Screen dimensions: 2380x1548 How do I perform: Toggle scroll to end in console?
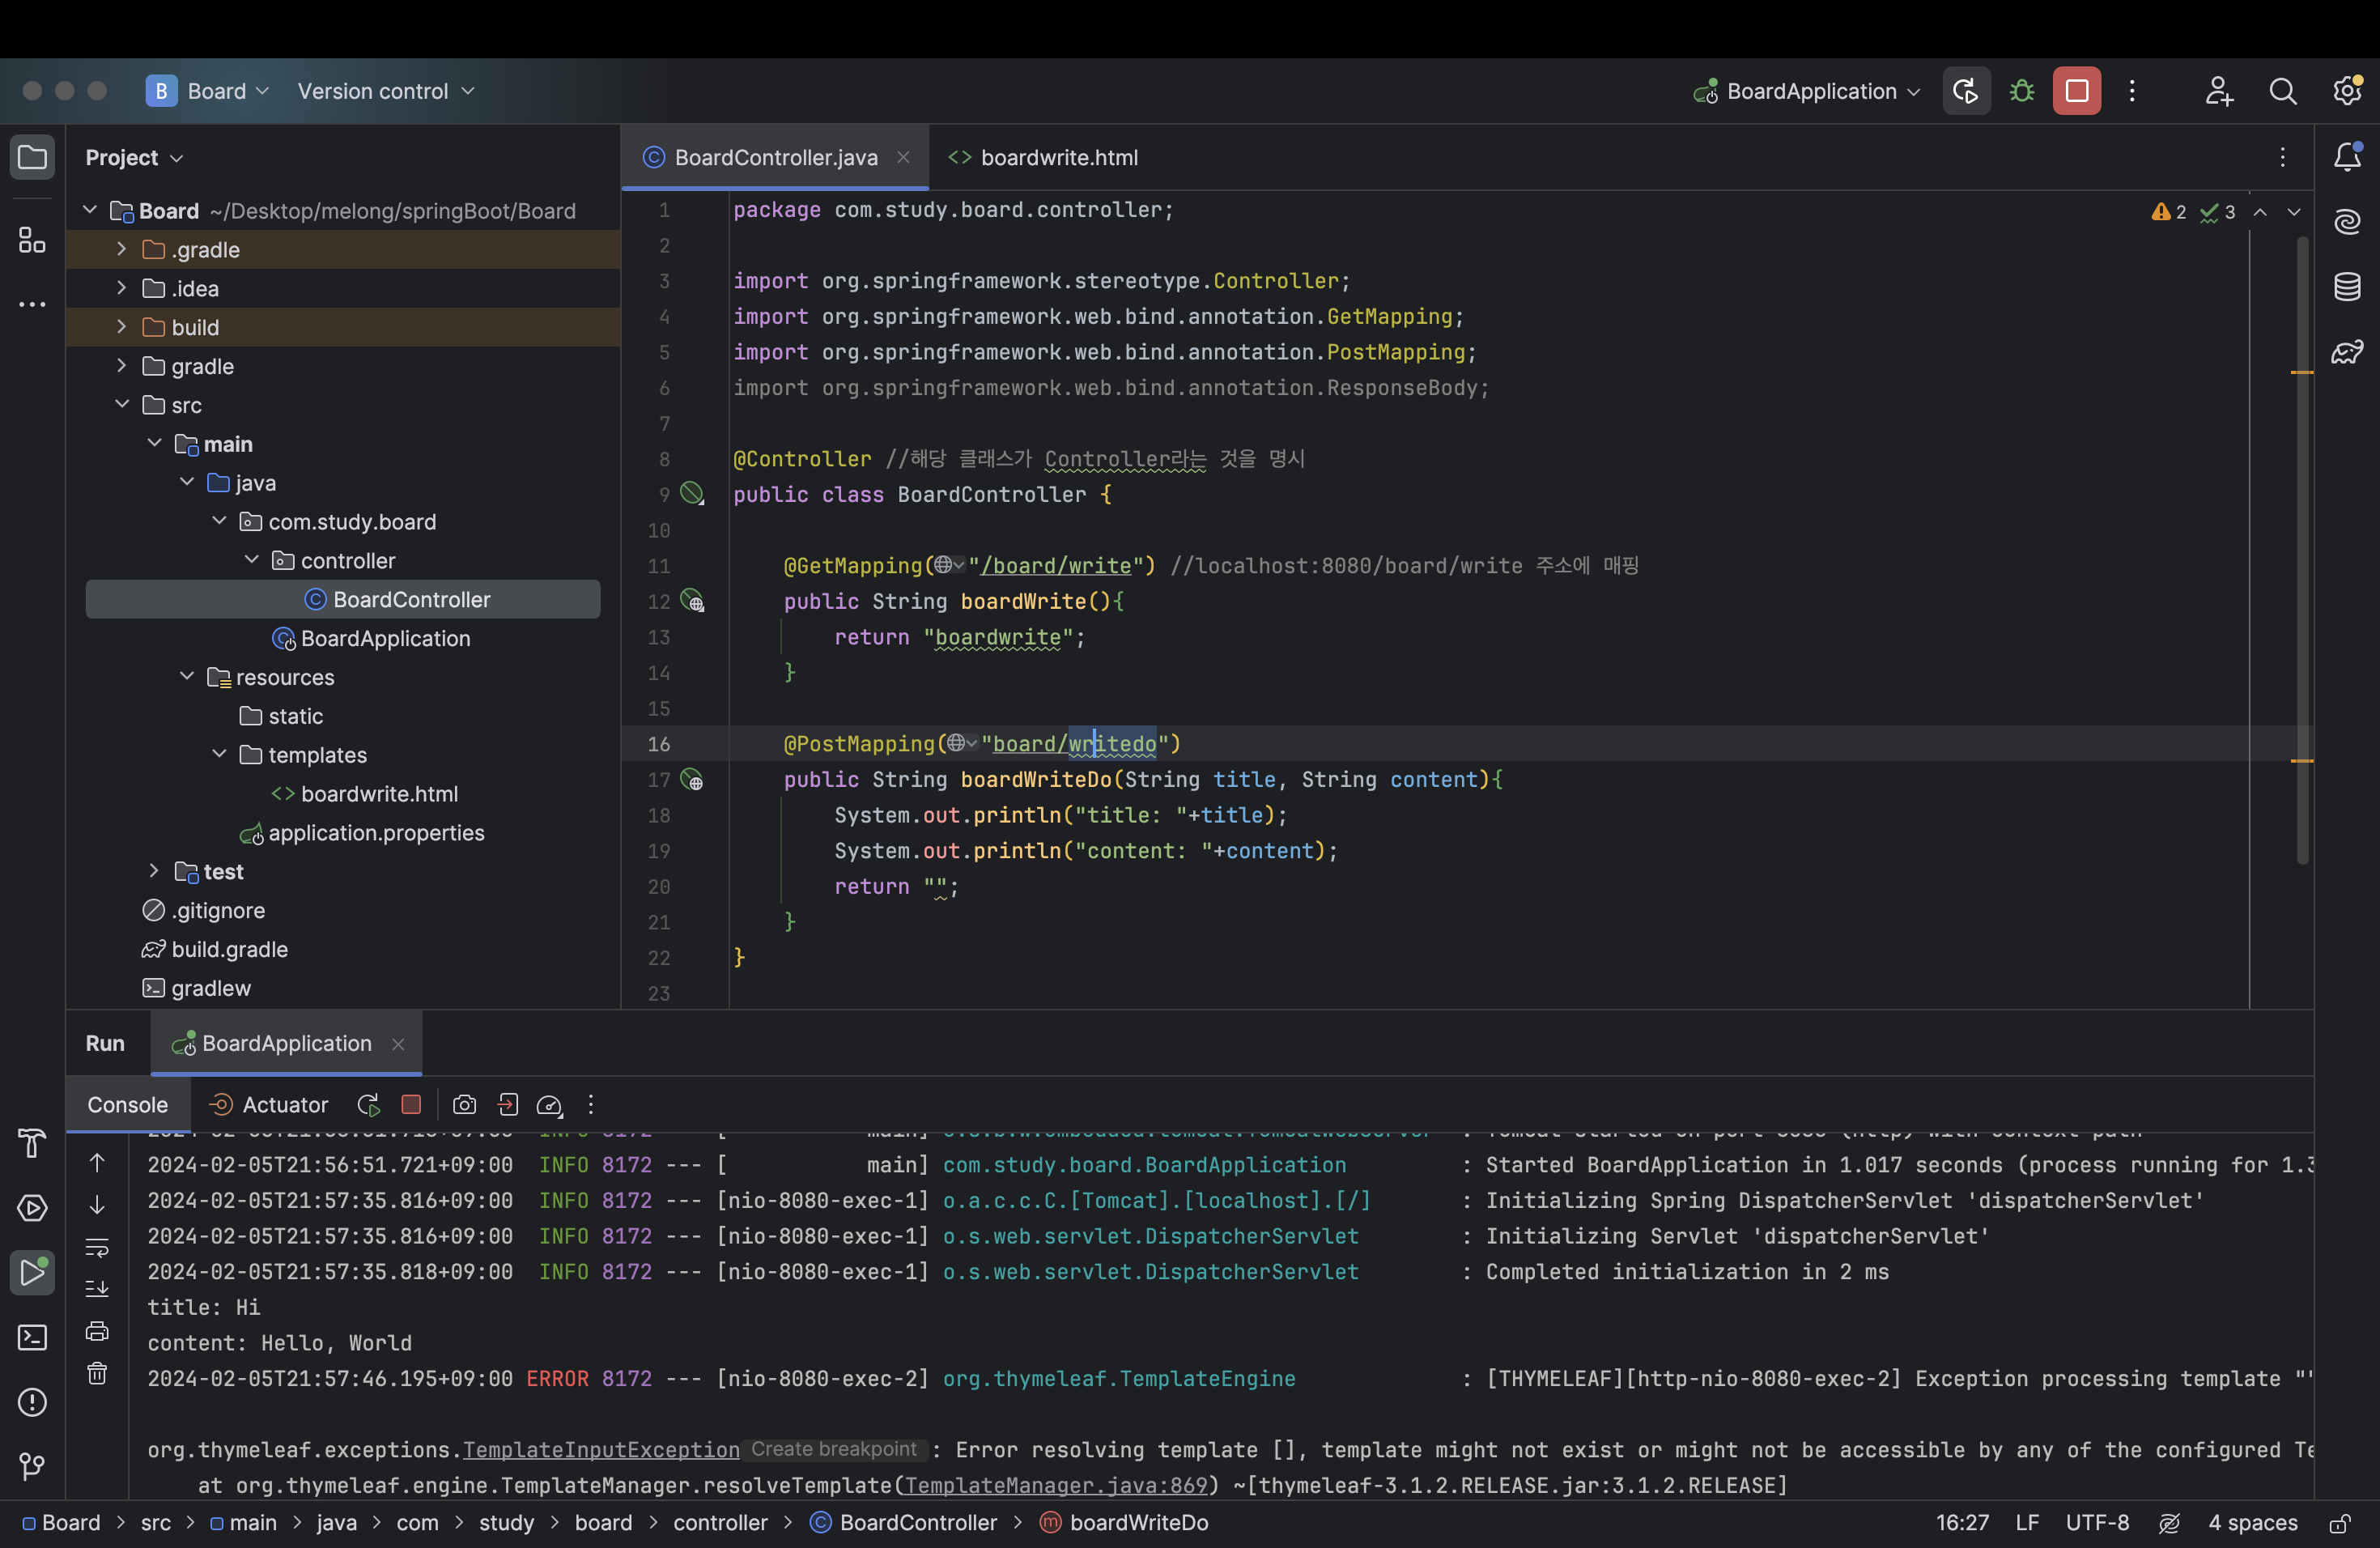point(97,1289)
